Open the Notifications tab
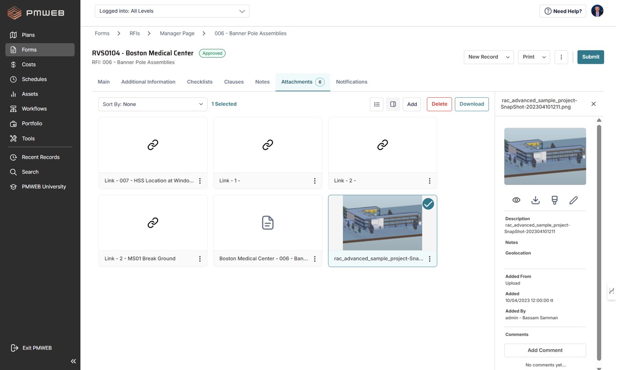Viewport: 617px width, 370px height. (x=352, y=82)
